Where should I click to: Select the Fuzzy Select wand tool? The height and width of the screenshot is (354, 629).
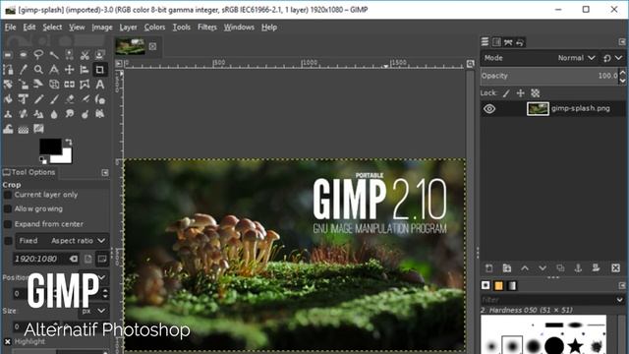coord(54,55)
